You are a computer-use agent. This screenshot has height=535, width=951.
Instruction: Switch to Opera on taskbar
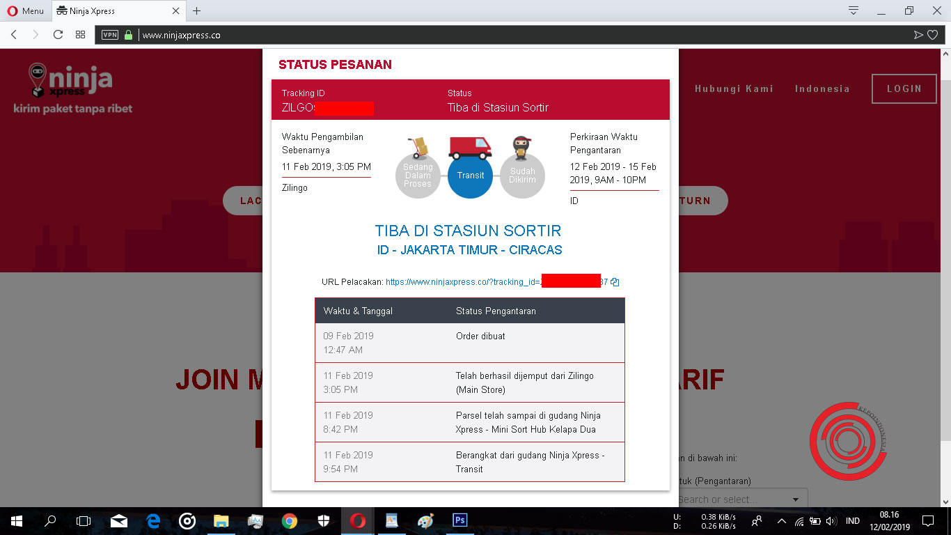[x=358, y=521]
